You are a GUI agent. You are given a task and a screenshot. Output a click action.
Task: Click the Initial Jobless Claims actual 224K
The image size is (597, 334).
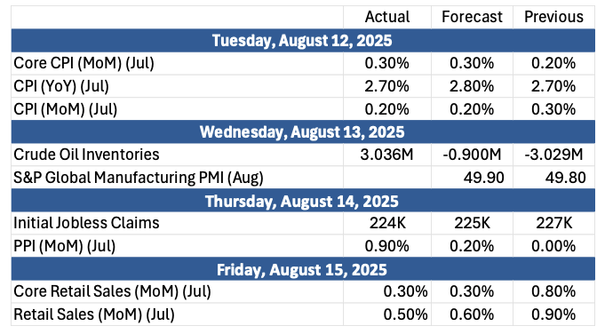pos(387,223)
